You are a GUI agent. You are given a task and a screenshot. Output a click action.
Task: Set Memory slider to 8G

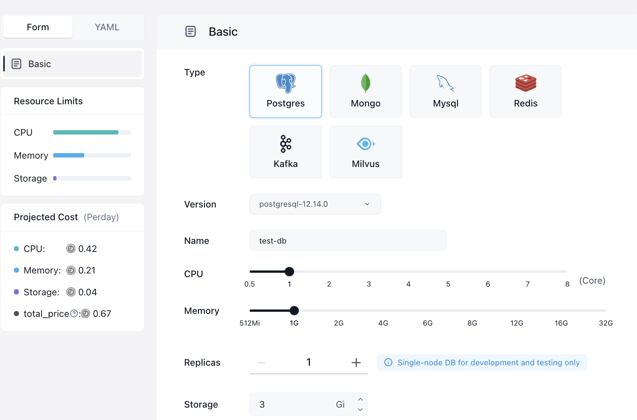tap(472, 311)
